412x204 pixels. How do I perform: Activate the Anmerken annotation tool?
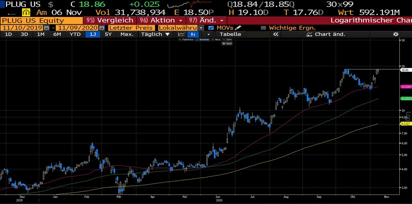click(x=203, y=39)
